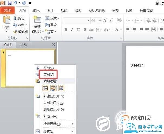Open the 版式 layout dropdown in ribbon
This screenshot has width=164, height=134.
[x=52, y=18]
